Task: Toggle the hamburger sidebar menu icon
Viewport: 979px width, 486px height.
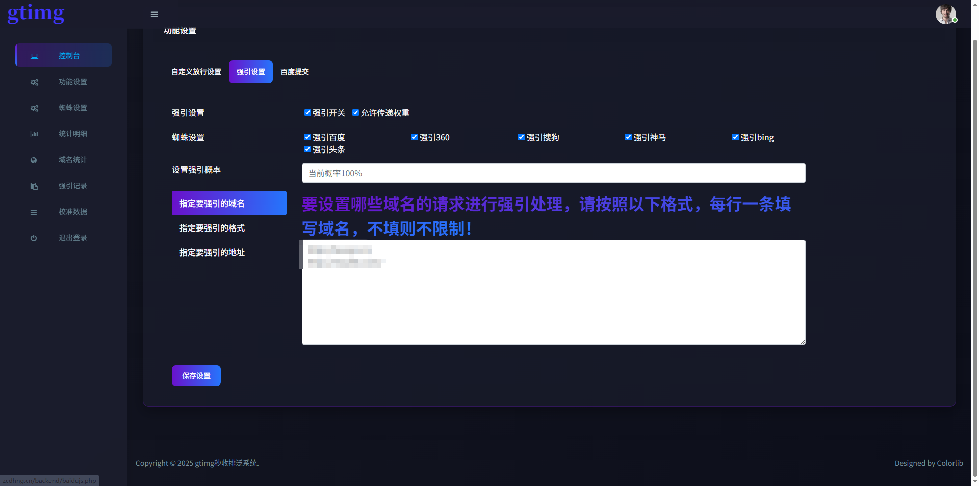Action: click(x=154, y=14)
